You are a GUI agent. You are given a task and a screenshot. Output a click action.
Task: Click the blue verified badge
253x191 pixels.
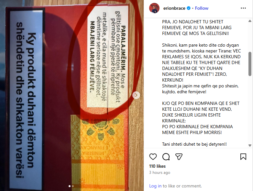pos(189,8)
